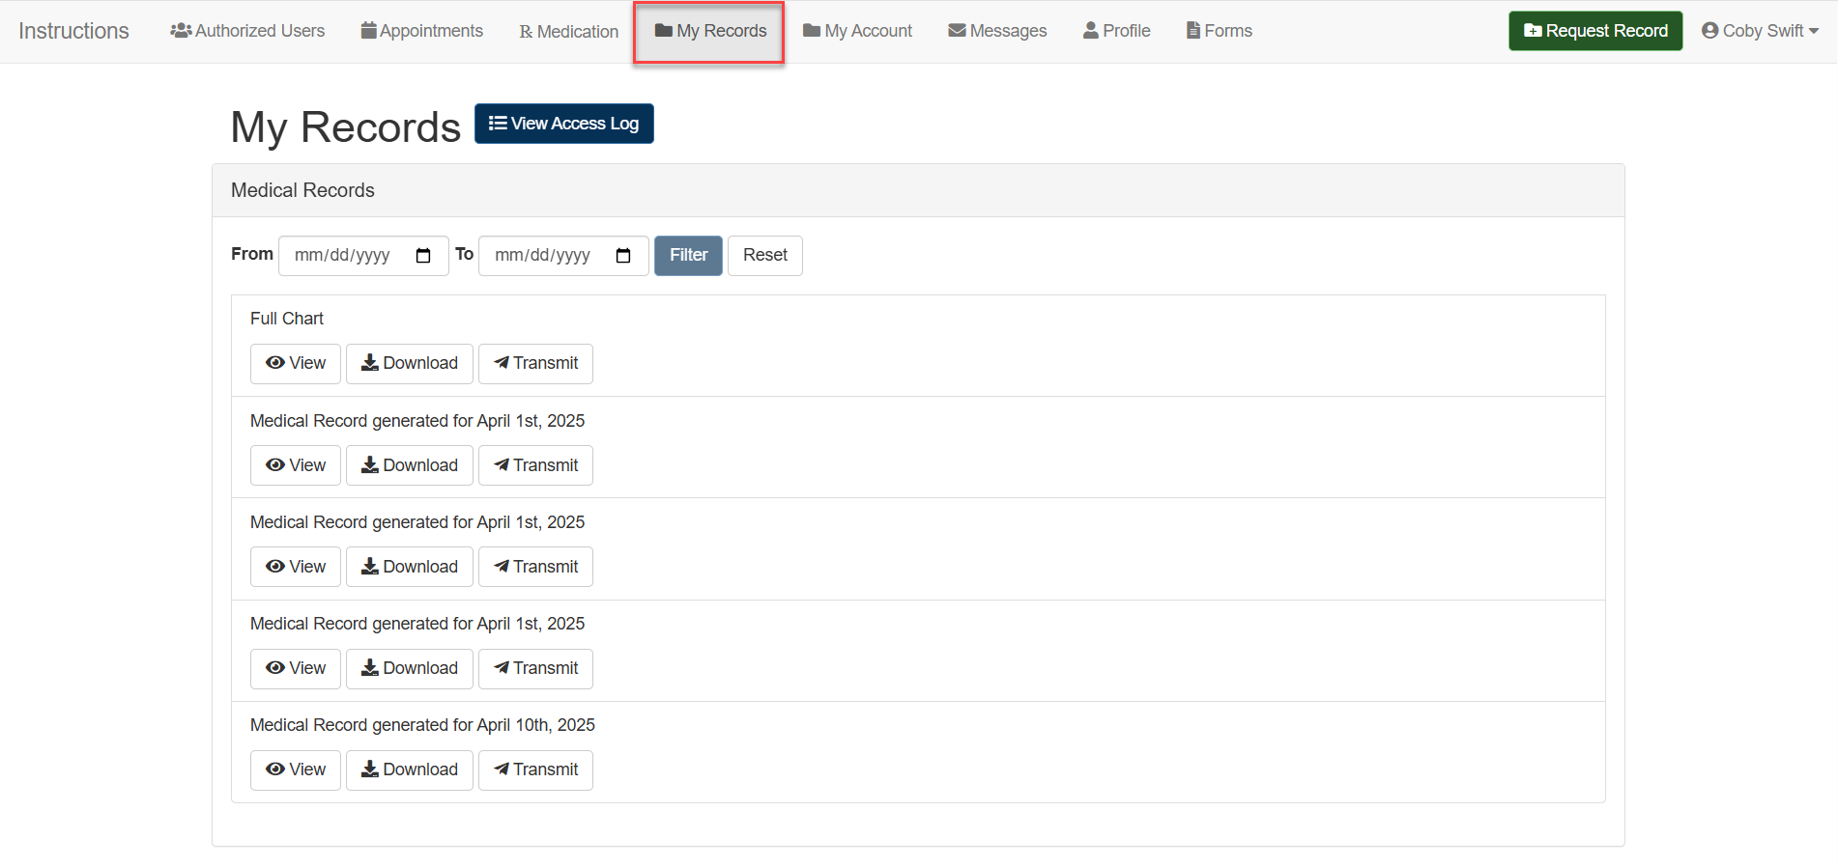Open Instructions from the navbar

[73, 31]
